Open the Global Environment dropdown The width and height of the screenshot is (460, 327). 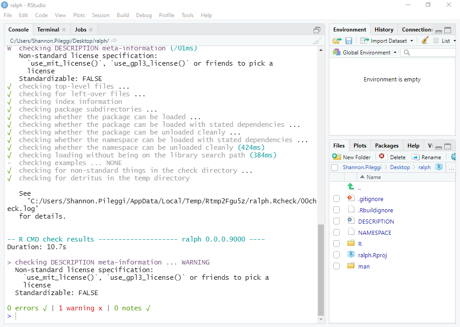(x=365, y=53)
